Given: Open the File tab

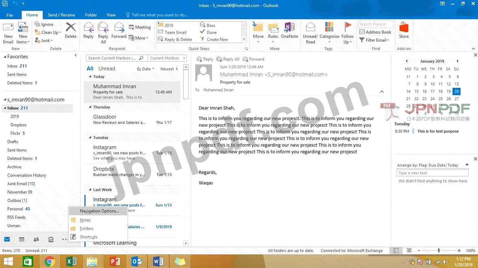Looking at the screenshot, I should tap(10, 15).
